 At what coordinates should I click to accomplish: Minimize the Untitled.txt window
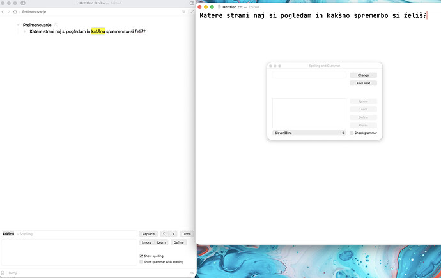click(206, 7)
